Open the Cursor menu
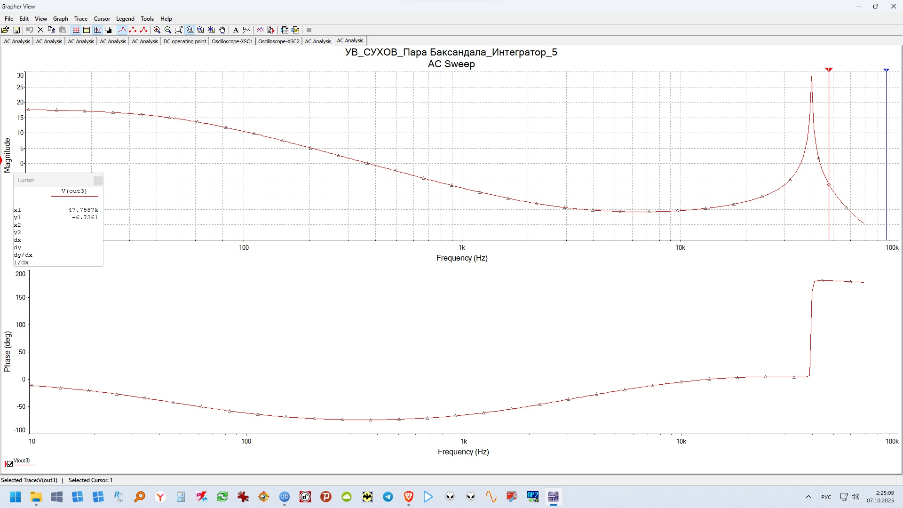This screenshot has width=903, height=508. coord(102,19)
